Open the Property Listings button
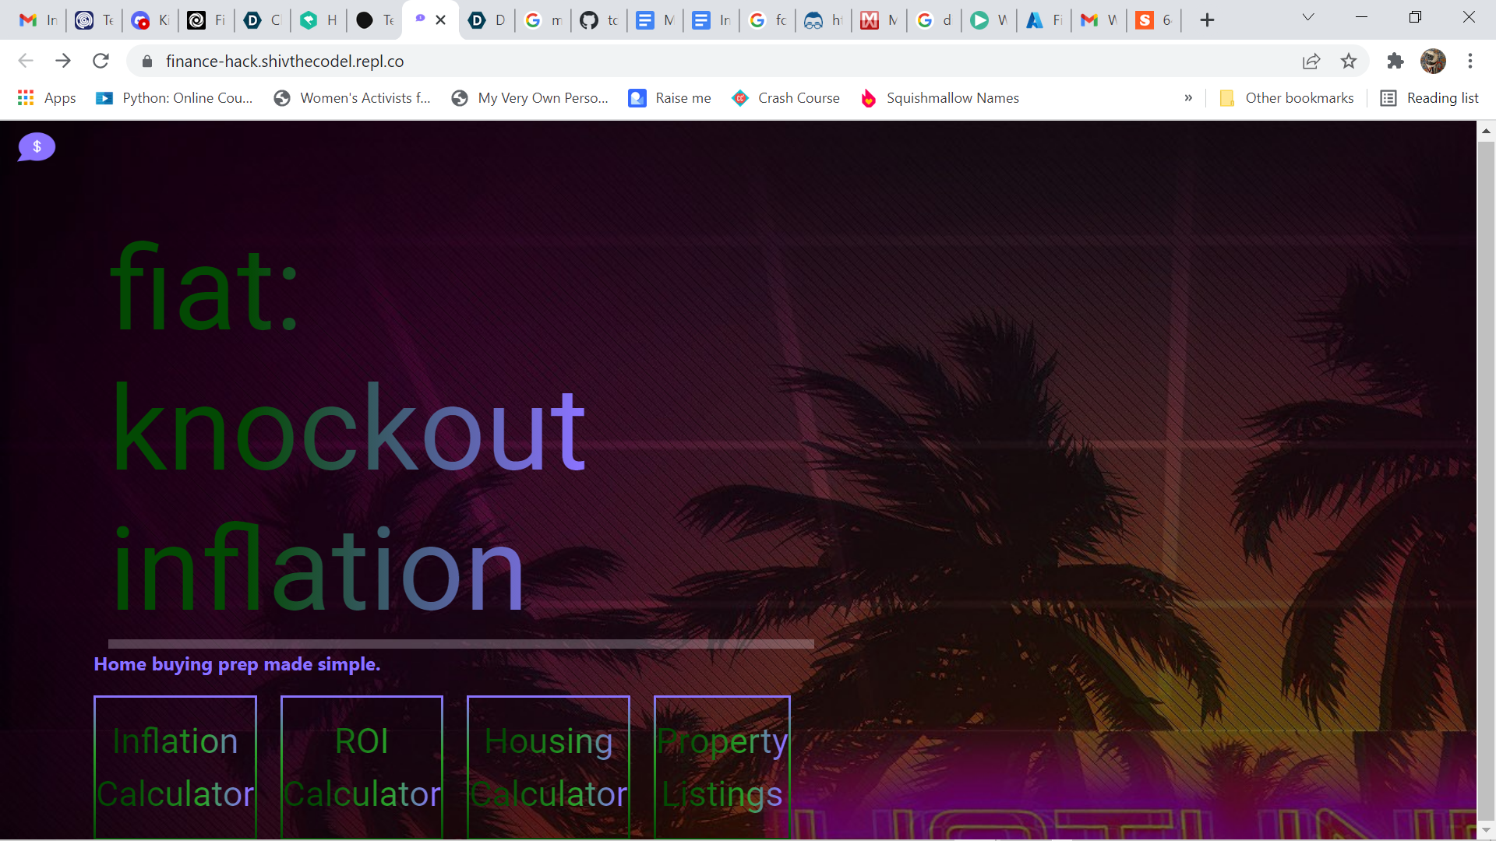The image size is (1496, 841). 722,766
